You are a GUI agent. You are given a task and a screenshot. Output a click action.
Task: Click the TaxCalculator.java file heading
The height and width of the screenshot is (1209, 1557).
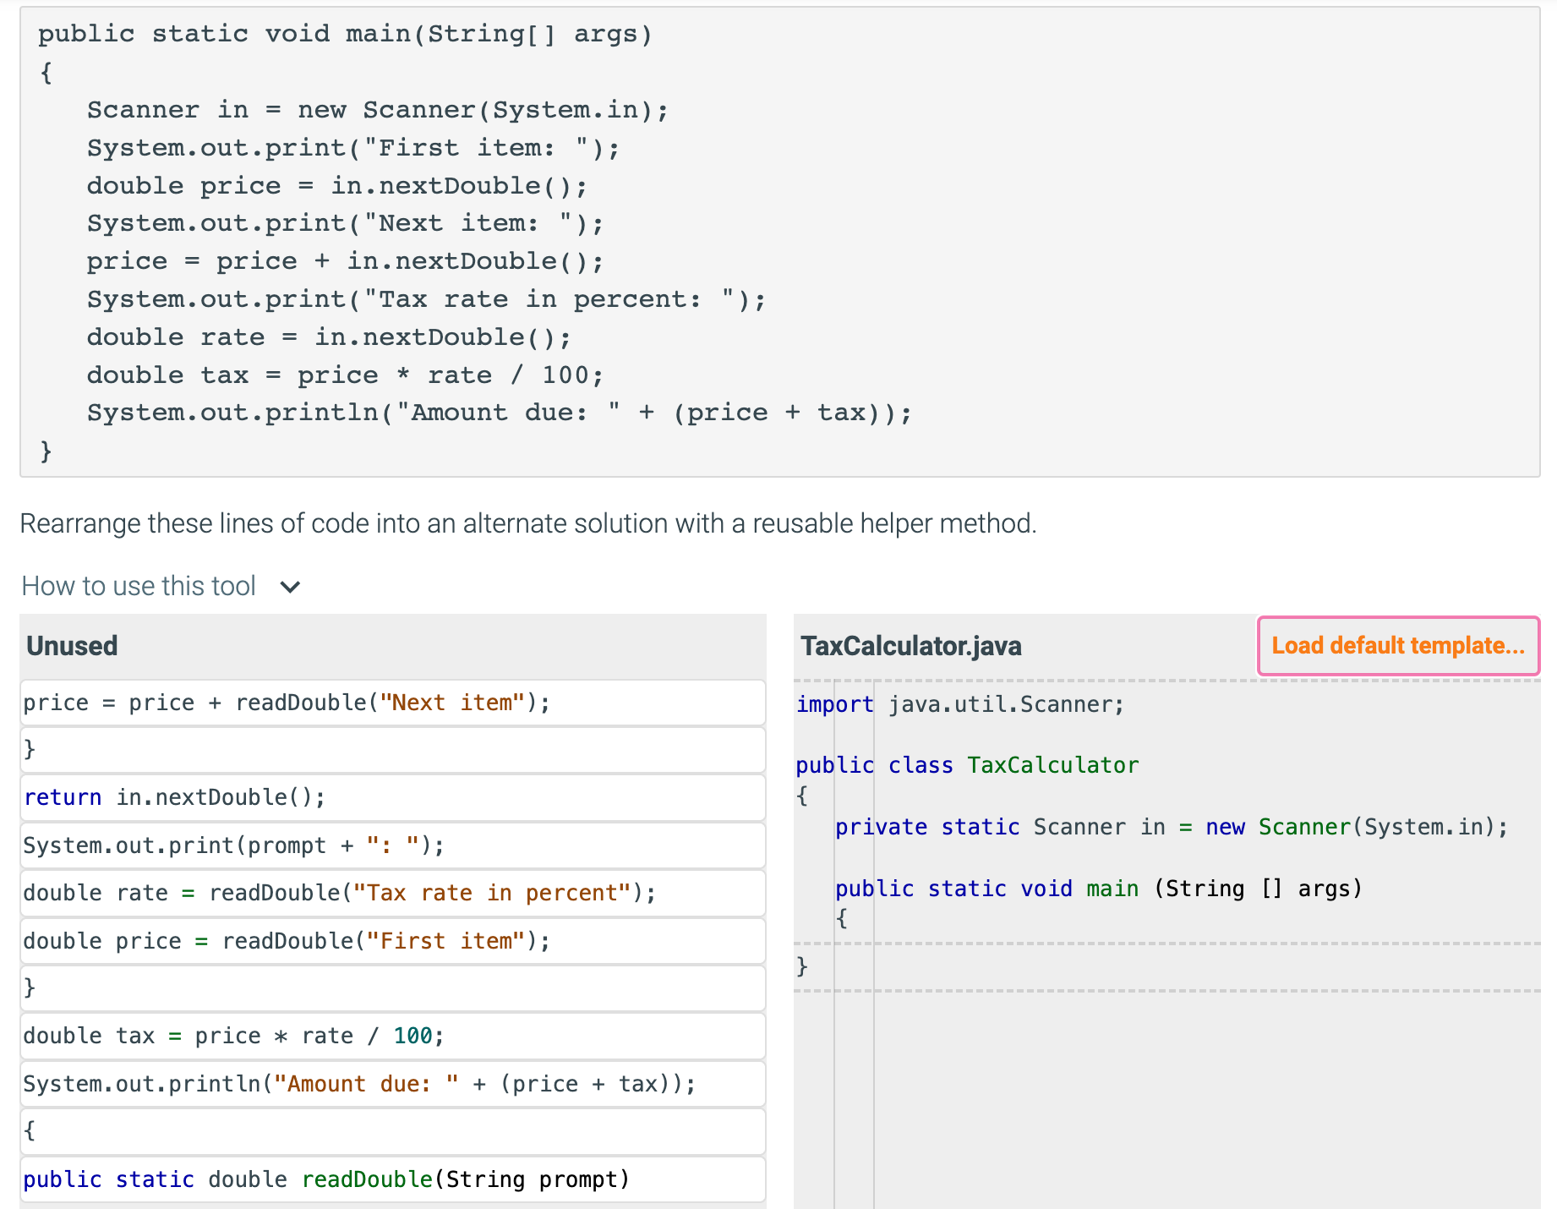pos(911,646)
